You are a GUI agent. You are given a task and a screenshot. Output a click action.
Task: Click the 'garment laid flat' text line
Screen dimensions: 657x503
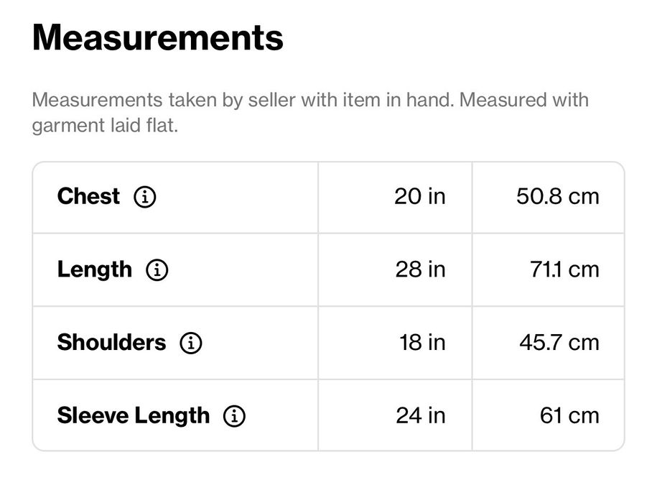[105, 126]
